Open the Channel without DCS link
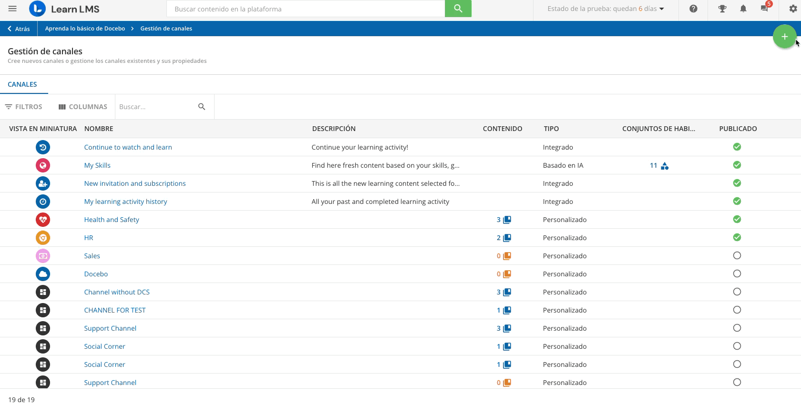Image resolution: width=801 pixels, height=405 pixels. pyautogui.click(x=117, y=292)
